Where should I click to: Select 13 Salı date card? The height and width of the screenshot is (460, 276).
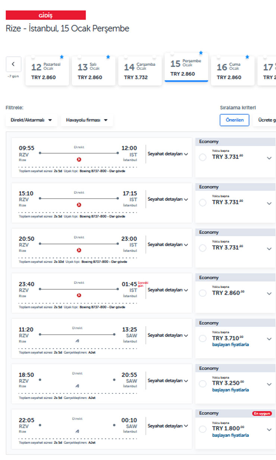(94, 71)
